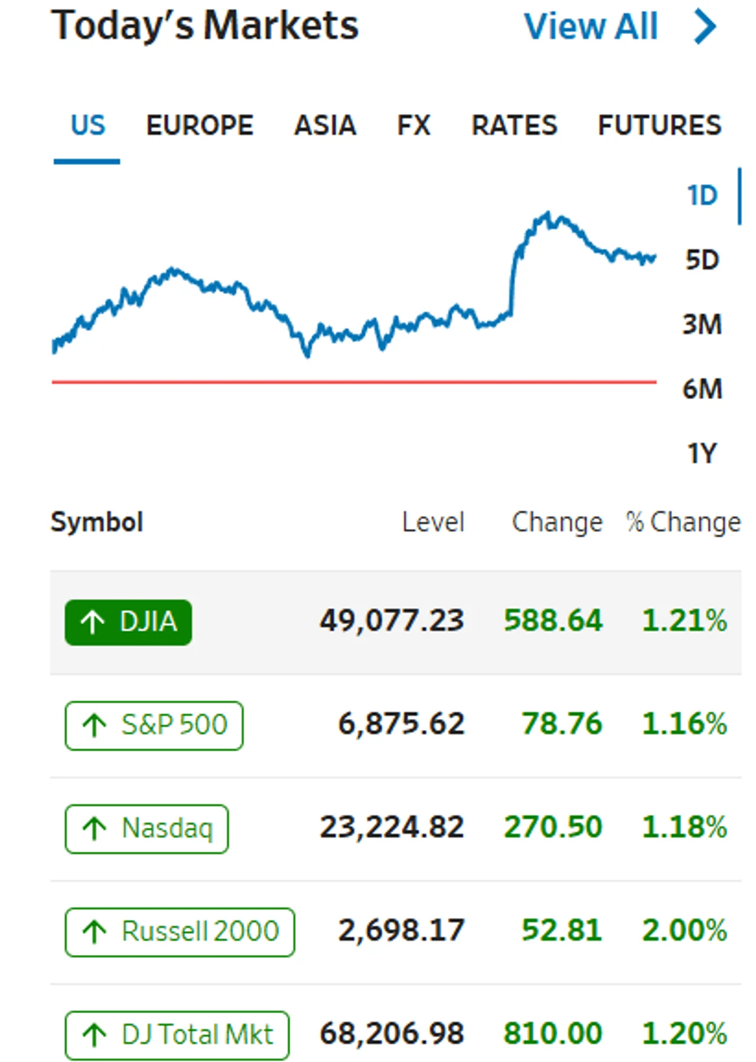Click the up arrow icon on S&P 500
The image size is (756, 1062).
pos(94,725)
